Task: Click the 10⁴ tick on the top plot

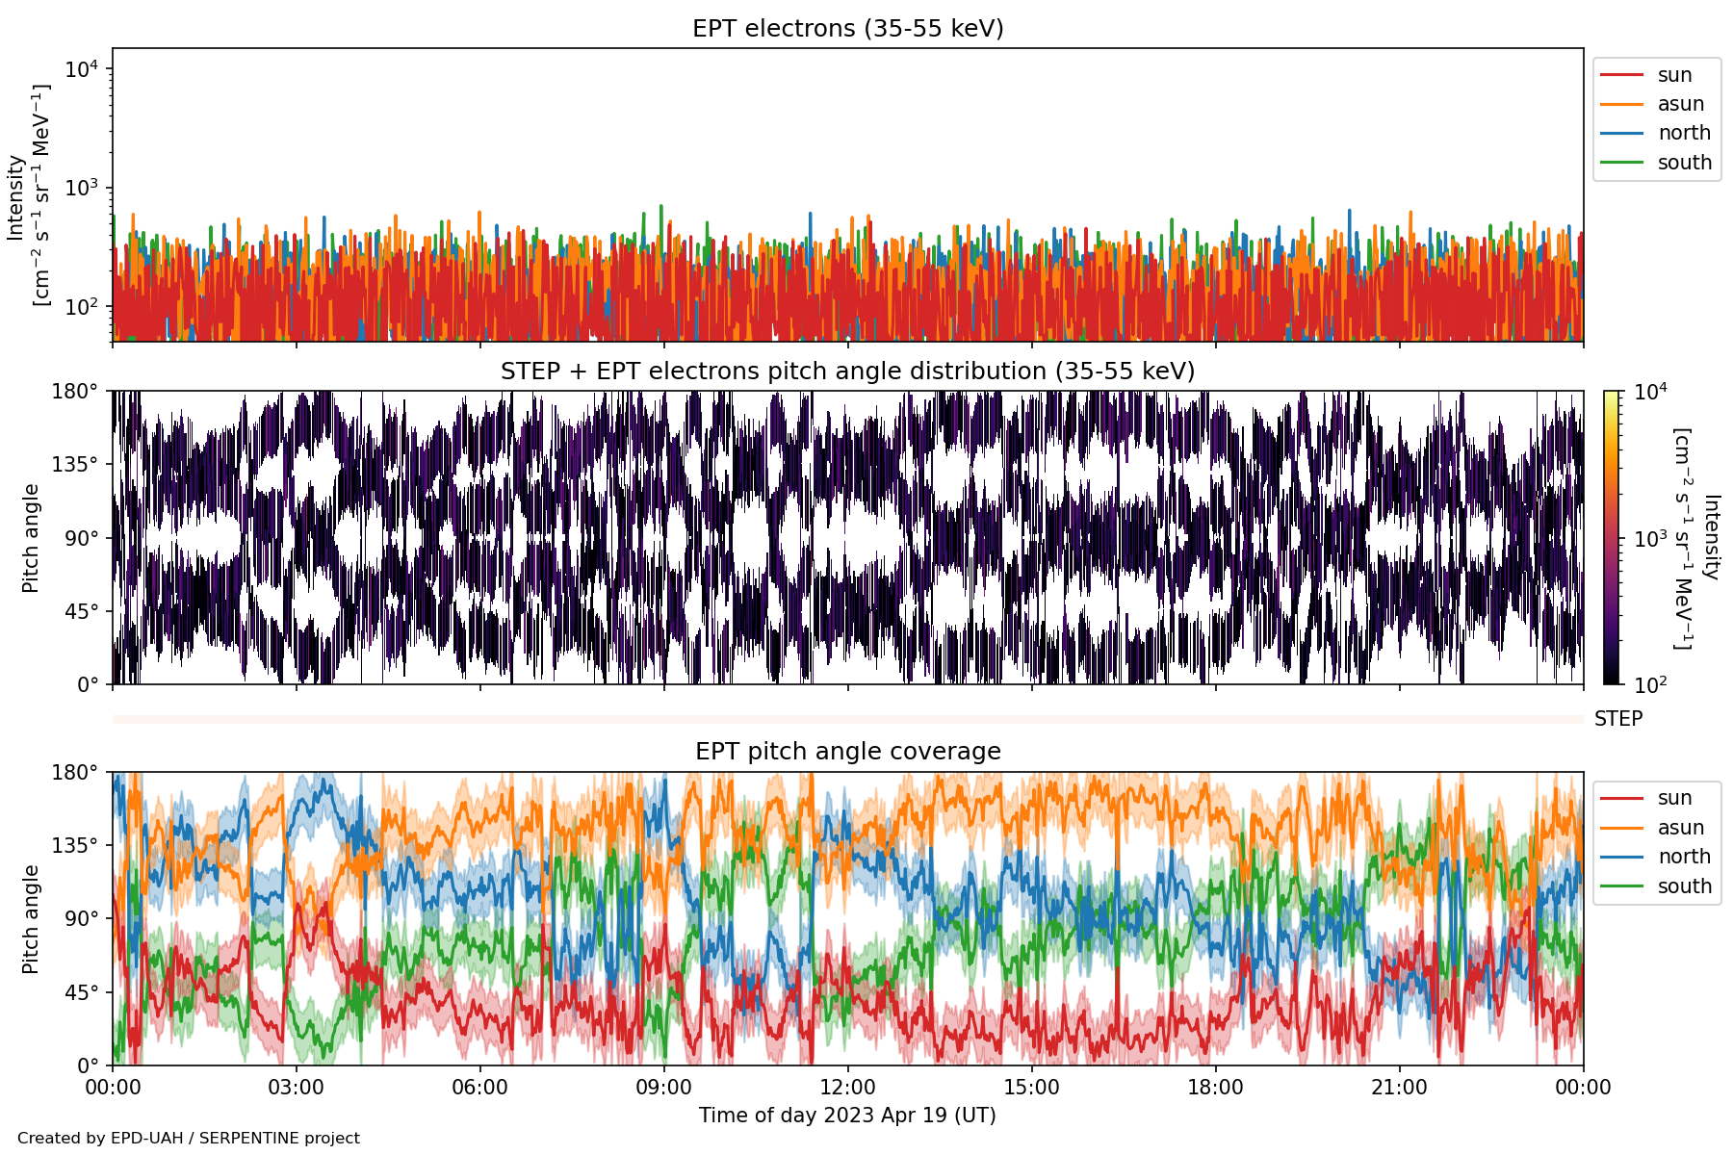Action: [x=82, y=69]
